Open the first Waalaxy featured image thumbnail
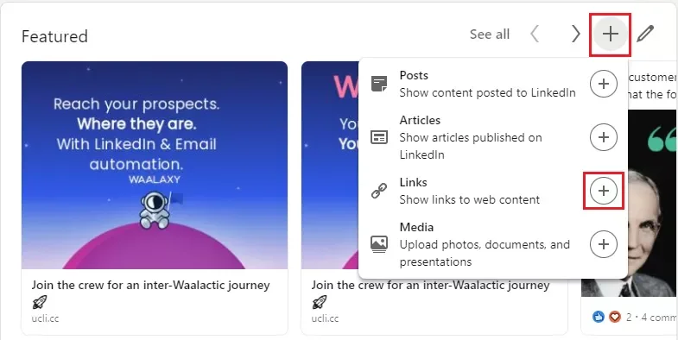 pyautogui.click(x=155, y=165)
